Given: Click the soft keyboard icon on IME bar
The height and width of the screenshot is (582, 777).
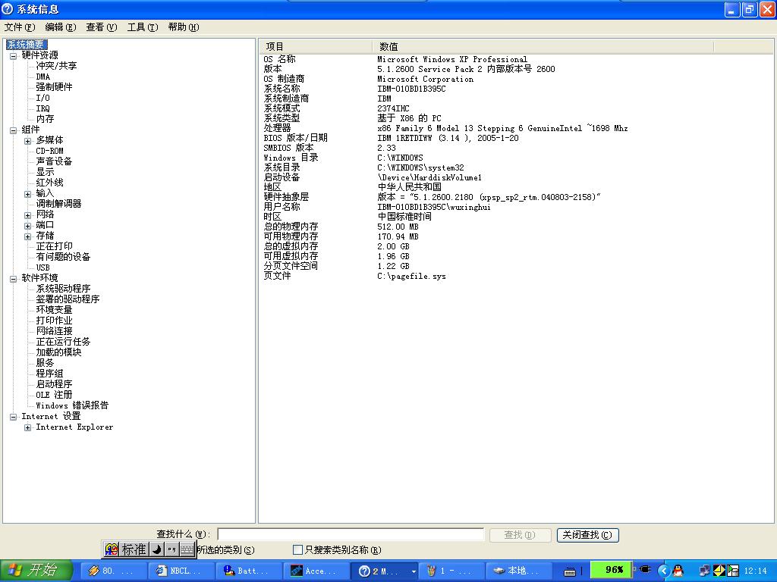Looking at the screenshot, I should coord(187,549).
